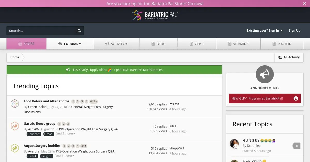Click the Averdra avatar icon

pos(15,148)
